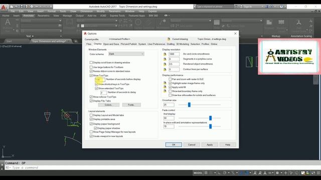Click OK in Options dialog

(x=174, y=144)
